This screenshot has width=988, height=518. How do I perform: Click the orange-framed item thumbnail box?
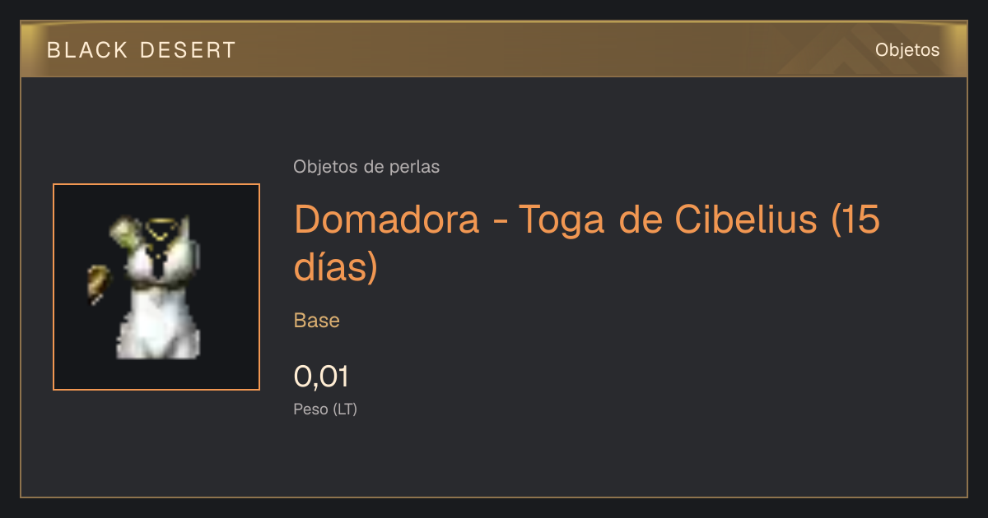coord(156,287)
